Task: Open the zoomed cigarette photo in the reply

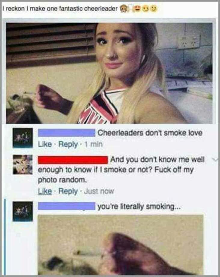Action: click(121, 245)
